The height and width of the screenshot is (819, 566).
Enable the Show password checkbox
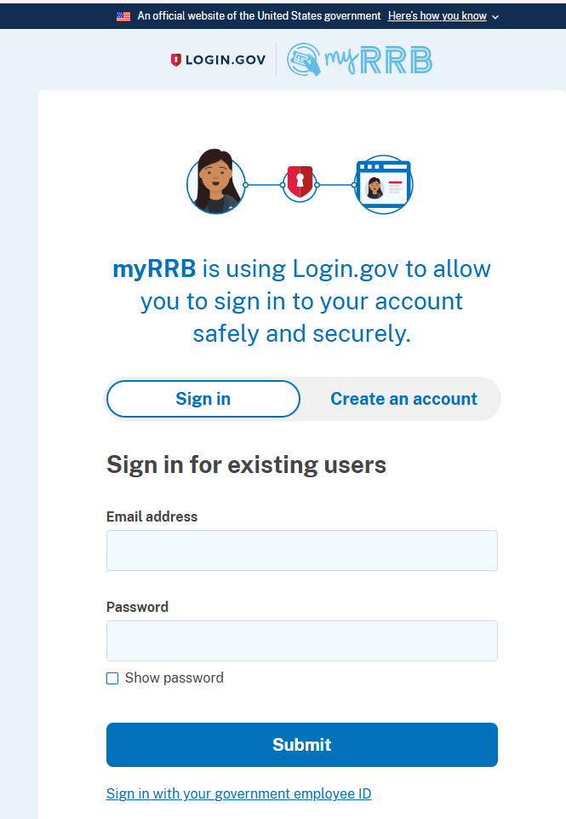coord(112,678)
